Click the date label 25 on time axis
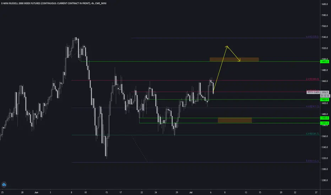The width and height of the screenshot is (331, 195). coord(2,193)
